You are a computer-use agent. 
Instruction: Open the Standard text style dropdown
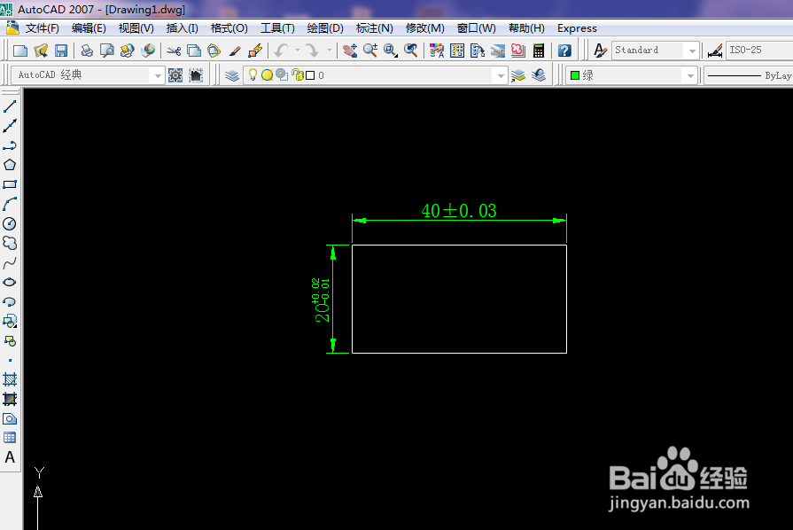[656, 50]
